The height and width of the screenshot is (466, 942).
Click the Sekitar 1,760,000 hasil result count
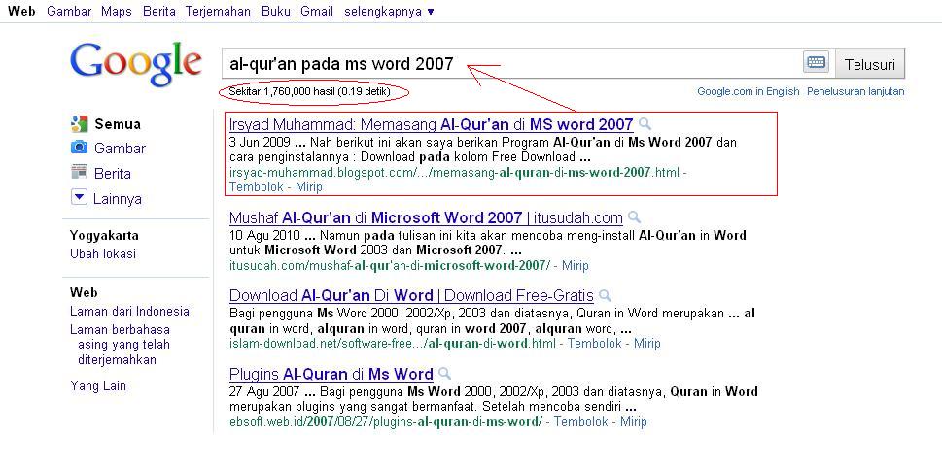pos(309,92)
